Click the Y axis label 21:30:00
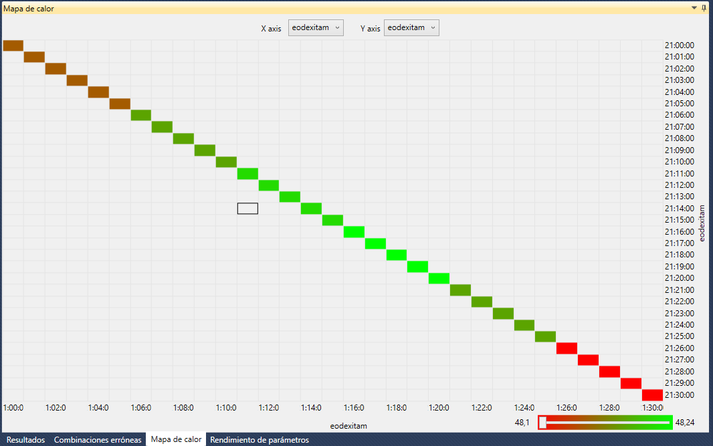 point(680,395)
